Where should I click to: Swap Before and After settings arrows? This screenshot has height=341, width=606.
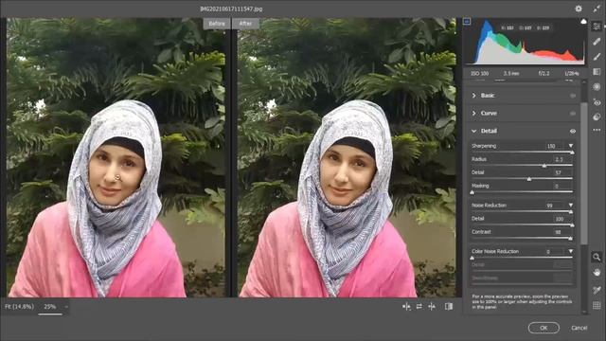pos(419,307)
